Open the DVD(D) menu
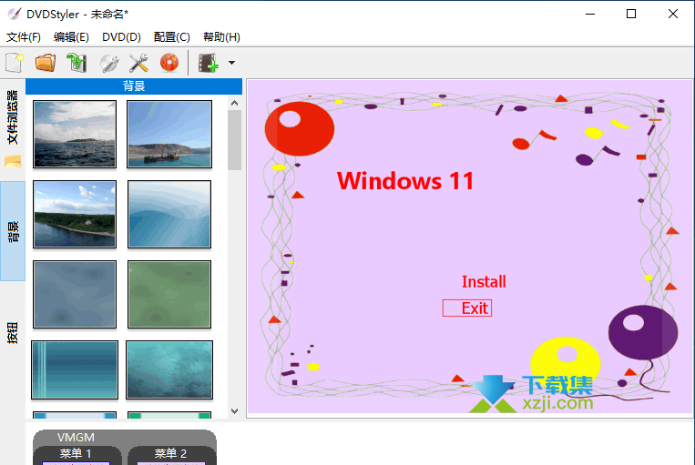Image resolution: width=695 pixels, height=465 pixels. coord(121,36)
